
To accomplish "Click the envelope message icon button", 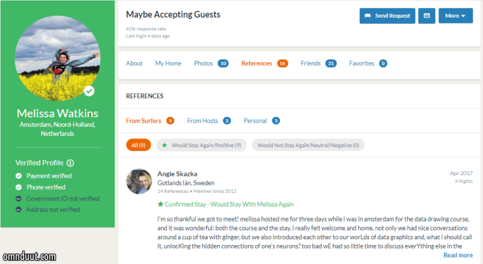I will coord(426,15).
